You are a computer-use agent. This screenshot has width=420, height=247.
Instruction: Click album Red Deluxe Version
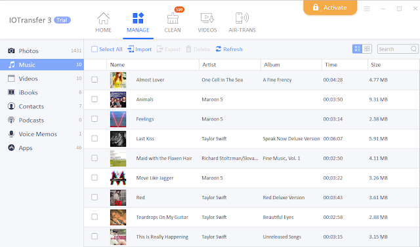(283, 198)
